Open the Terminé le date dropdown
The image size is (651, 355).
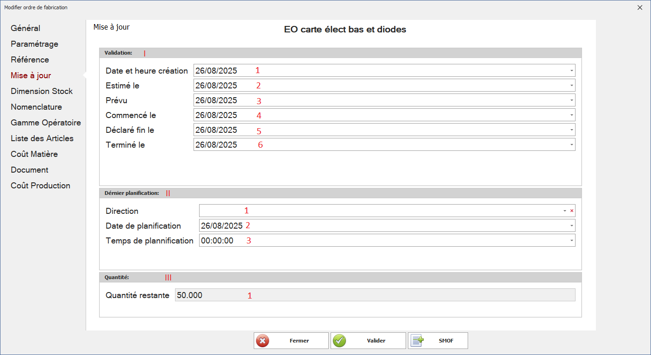(x=572, y=145)
